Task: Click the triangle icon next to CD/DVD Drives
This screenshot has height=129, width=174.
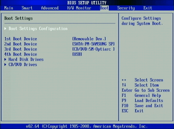Action: pyautogui.click(x=5, y=65)
